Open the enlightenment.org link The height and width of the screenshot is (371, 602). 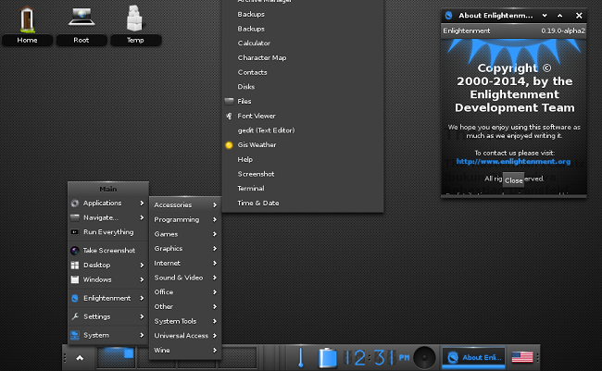513,162
